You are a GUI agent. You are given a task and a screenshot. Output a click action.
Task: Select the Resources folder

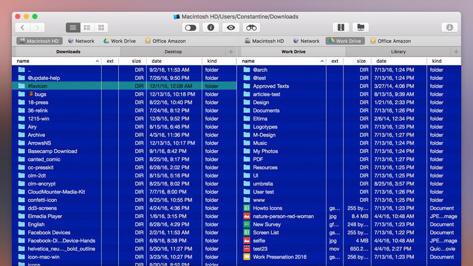click(x=349, y=167)
